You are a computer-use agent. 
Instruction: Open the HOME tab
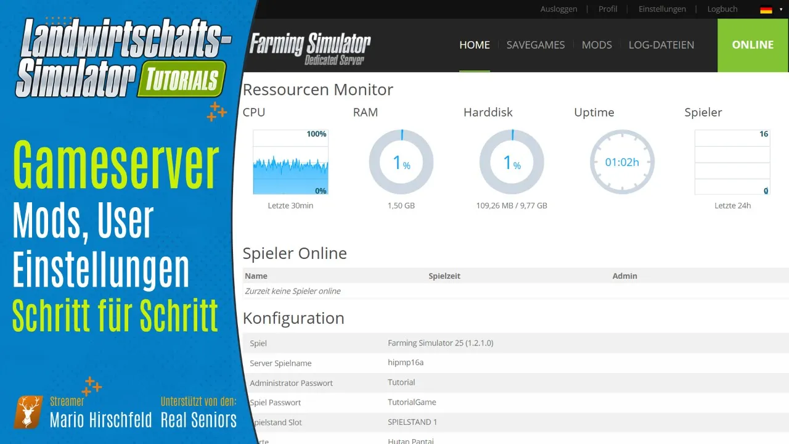click(475, 45)
